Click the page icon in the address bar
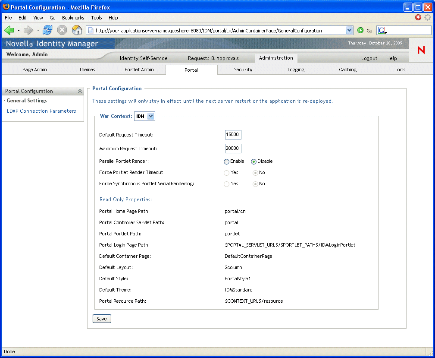435x358 pixels. [x=91, y=30]
